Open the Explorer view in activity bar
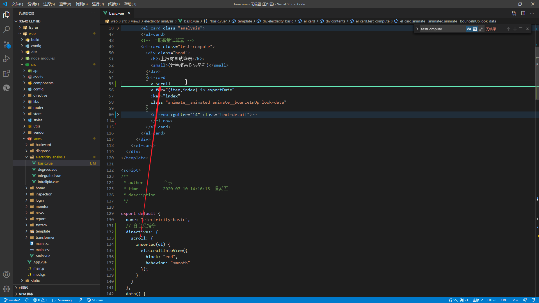 click(x=6, y=15)
